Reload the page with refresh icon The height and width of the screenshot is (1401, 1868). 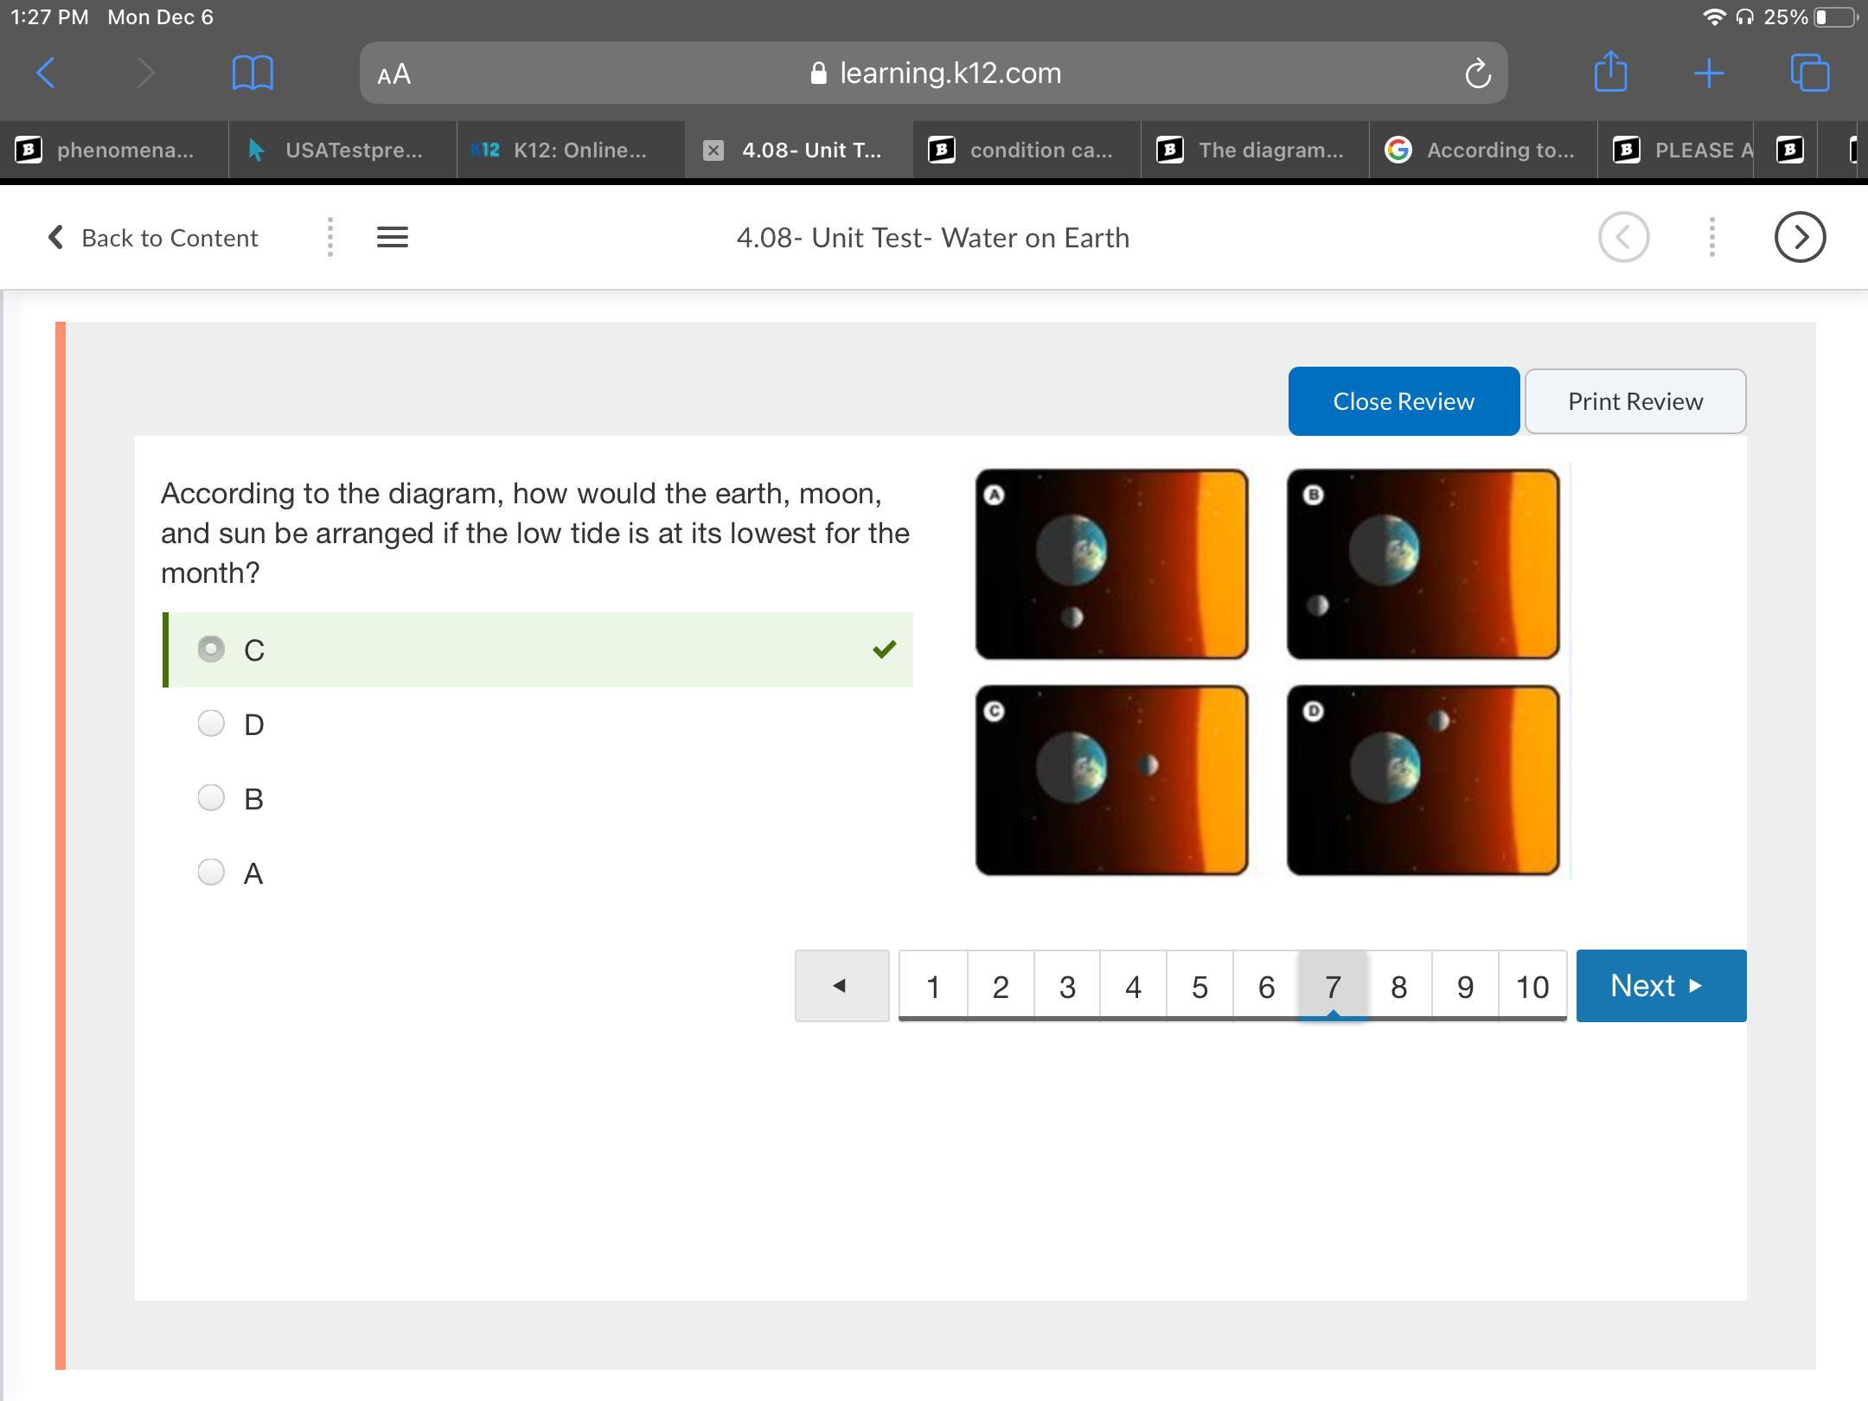point(1477,74)
